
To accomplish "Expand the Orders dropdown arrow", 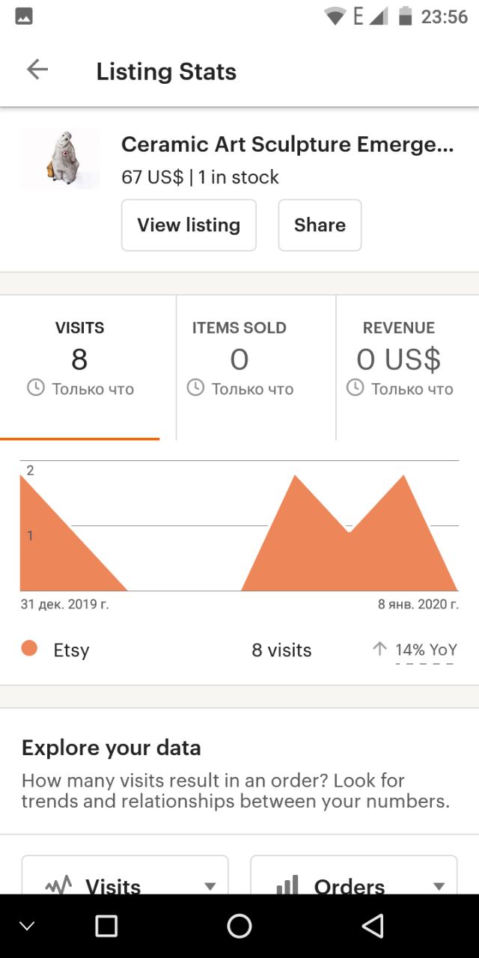I will click(439, 886).
